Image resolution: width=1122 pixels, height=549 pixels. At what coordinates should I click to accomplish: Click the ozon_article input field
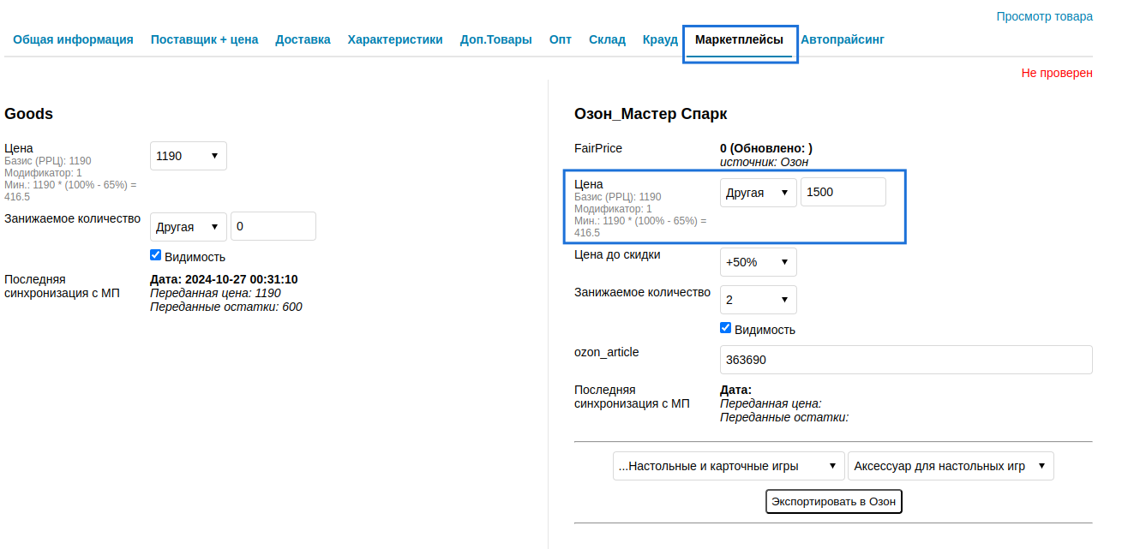(906, 360)
